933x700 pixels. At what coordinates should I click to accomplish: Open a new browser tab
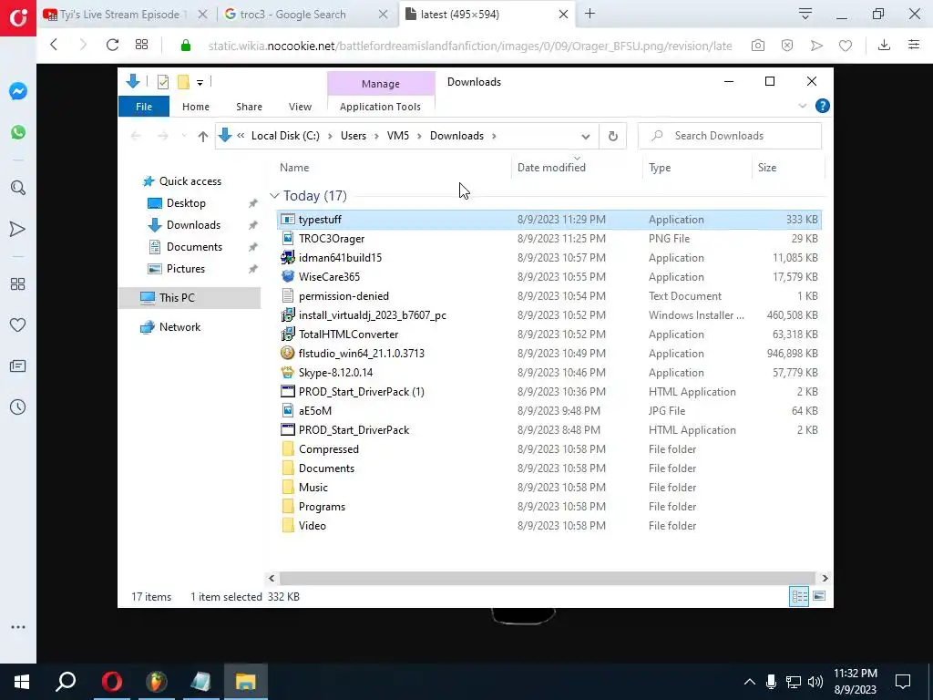pos(590,14)
